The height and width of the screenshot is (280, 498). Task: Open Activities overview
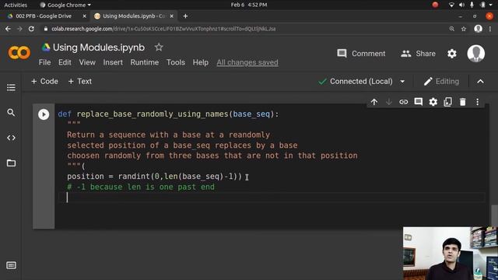16,5
